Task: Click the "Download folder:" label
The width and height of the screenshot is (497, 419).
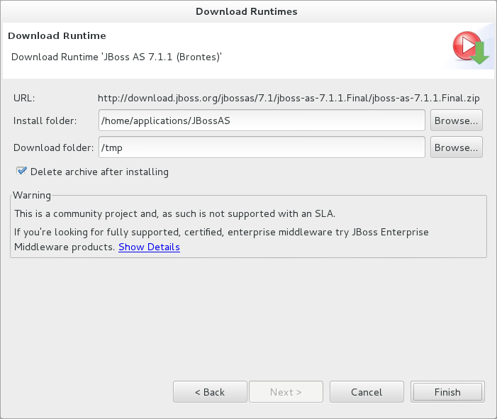Action: [x=53, y=147]
